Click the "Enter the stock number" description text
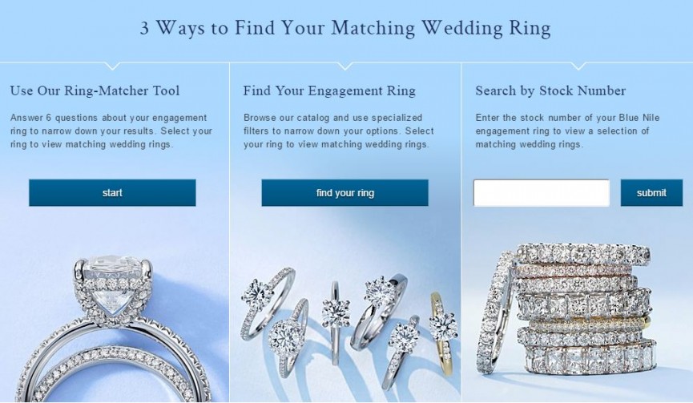The image size is (693, 403). 567,131
